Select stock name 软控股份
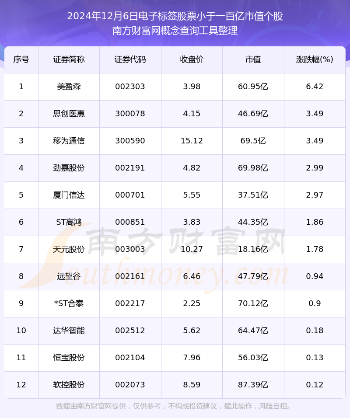This screenshot has height=418, width=350. coord(69,385)
